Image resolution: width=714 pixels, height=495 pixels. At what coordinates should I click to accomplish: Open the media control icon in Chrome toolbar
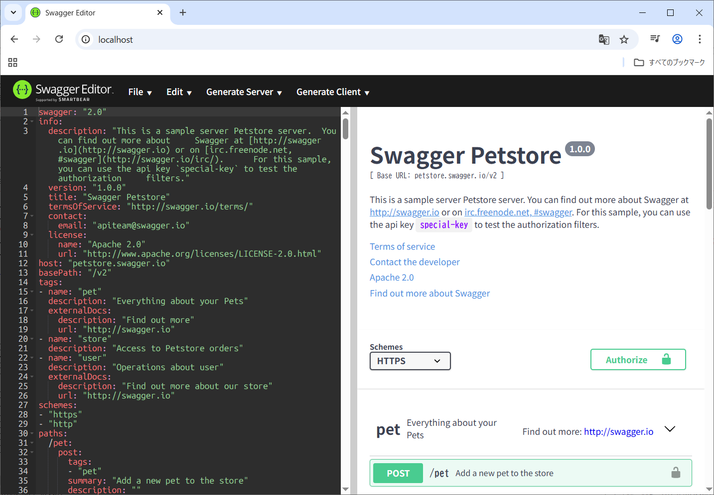point(655,39)
